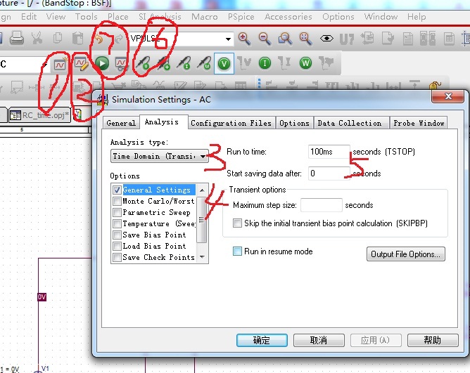Viewport: 470px width, 373px height.
Task: Click Maximum step size field
Action: pyautogui.click(x=322, y=205)
